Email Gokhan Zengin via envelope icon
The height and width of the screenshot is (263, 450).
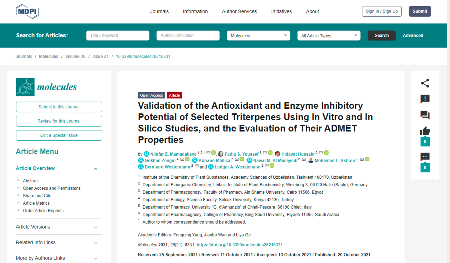182,159
